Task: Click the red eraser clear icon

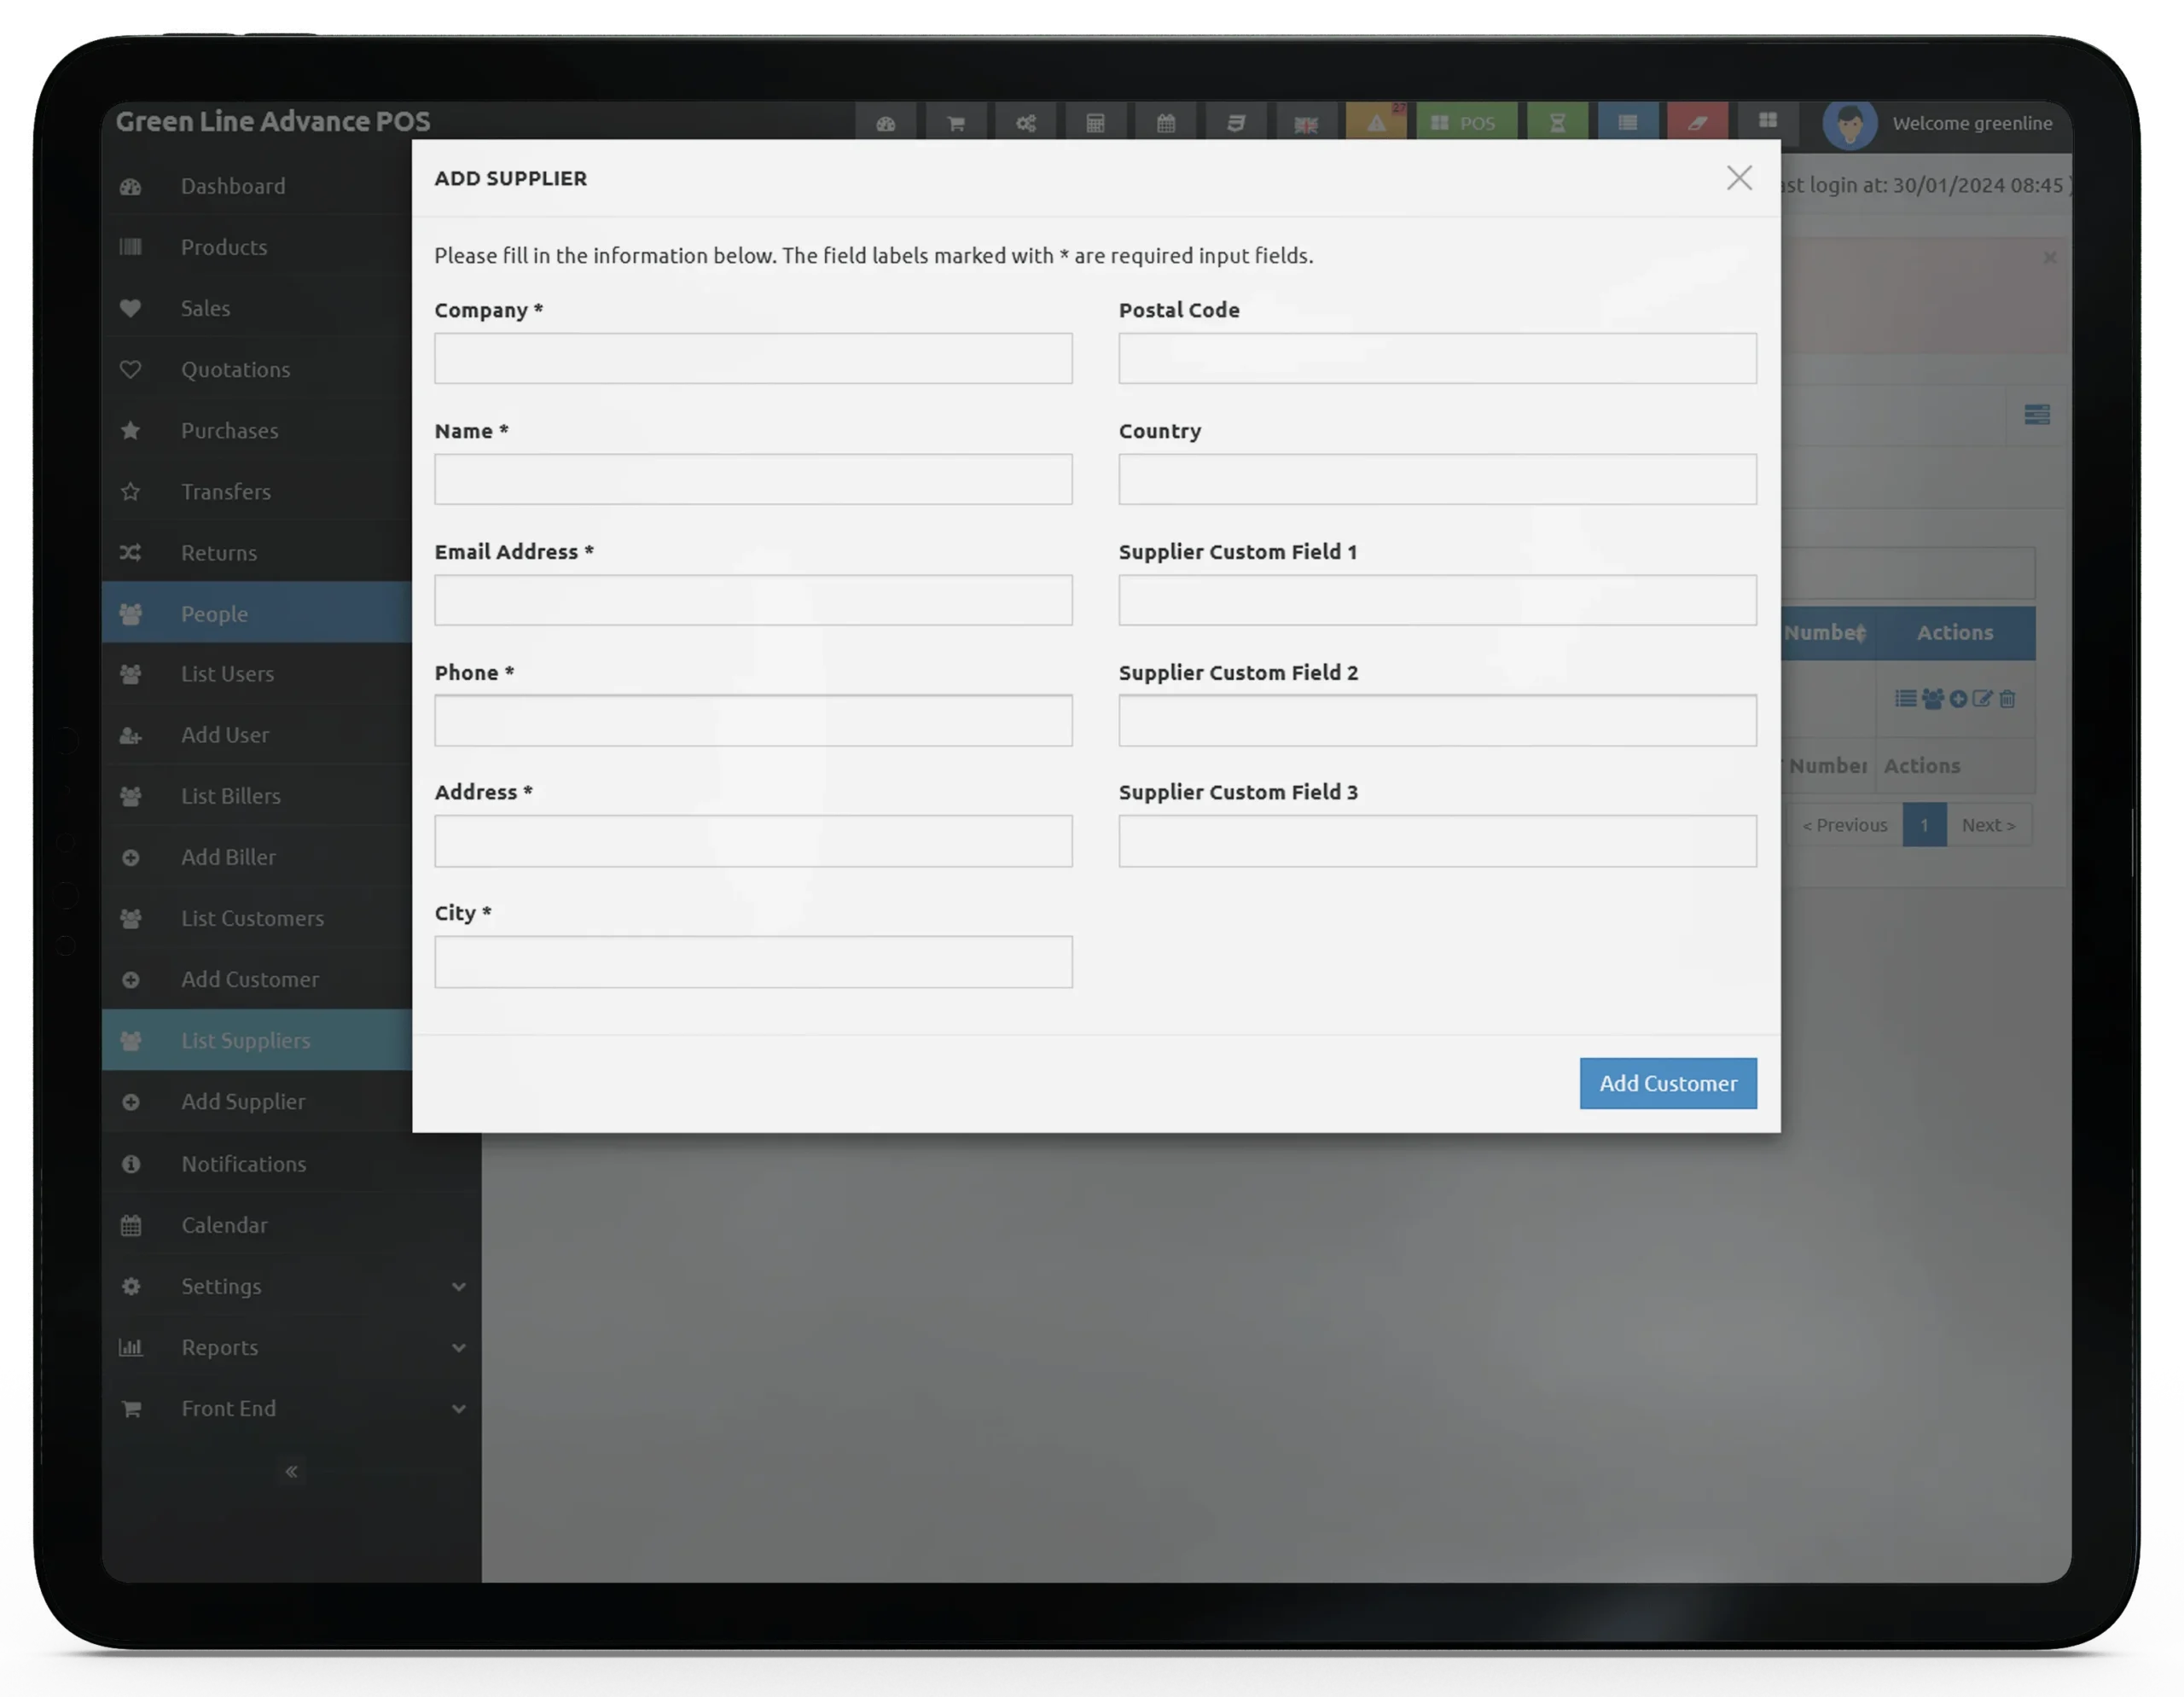Action: (x=1697, y=122)
